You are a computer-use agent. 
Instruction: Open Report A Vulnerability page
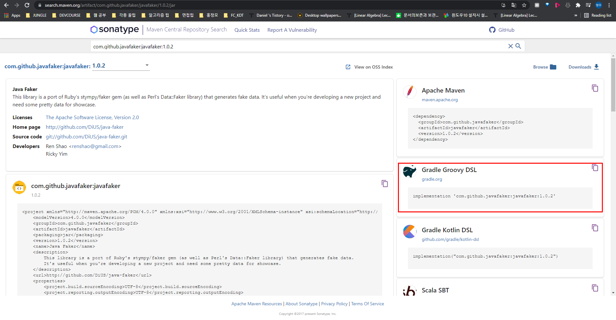pyautogui.click(x=292, y=30)
